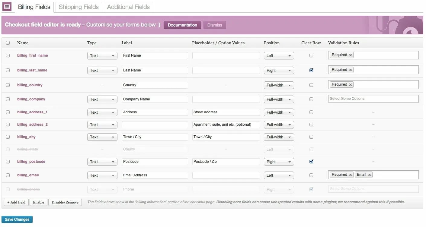Screen dimensions: 426x227
Task: Remove Required tag from billing_country validation
Action: point(351,85)
